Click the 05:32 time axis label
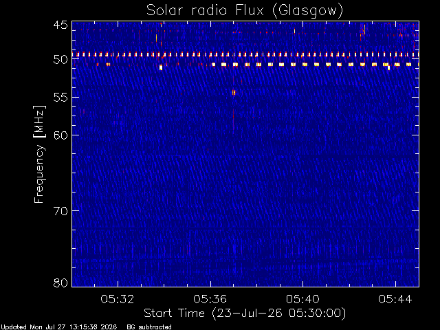Image resolution: width=440 pixels, height=330 pixels. (118, 299)
